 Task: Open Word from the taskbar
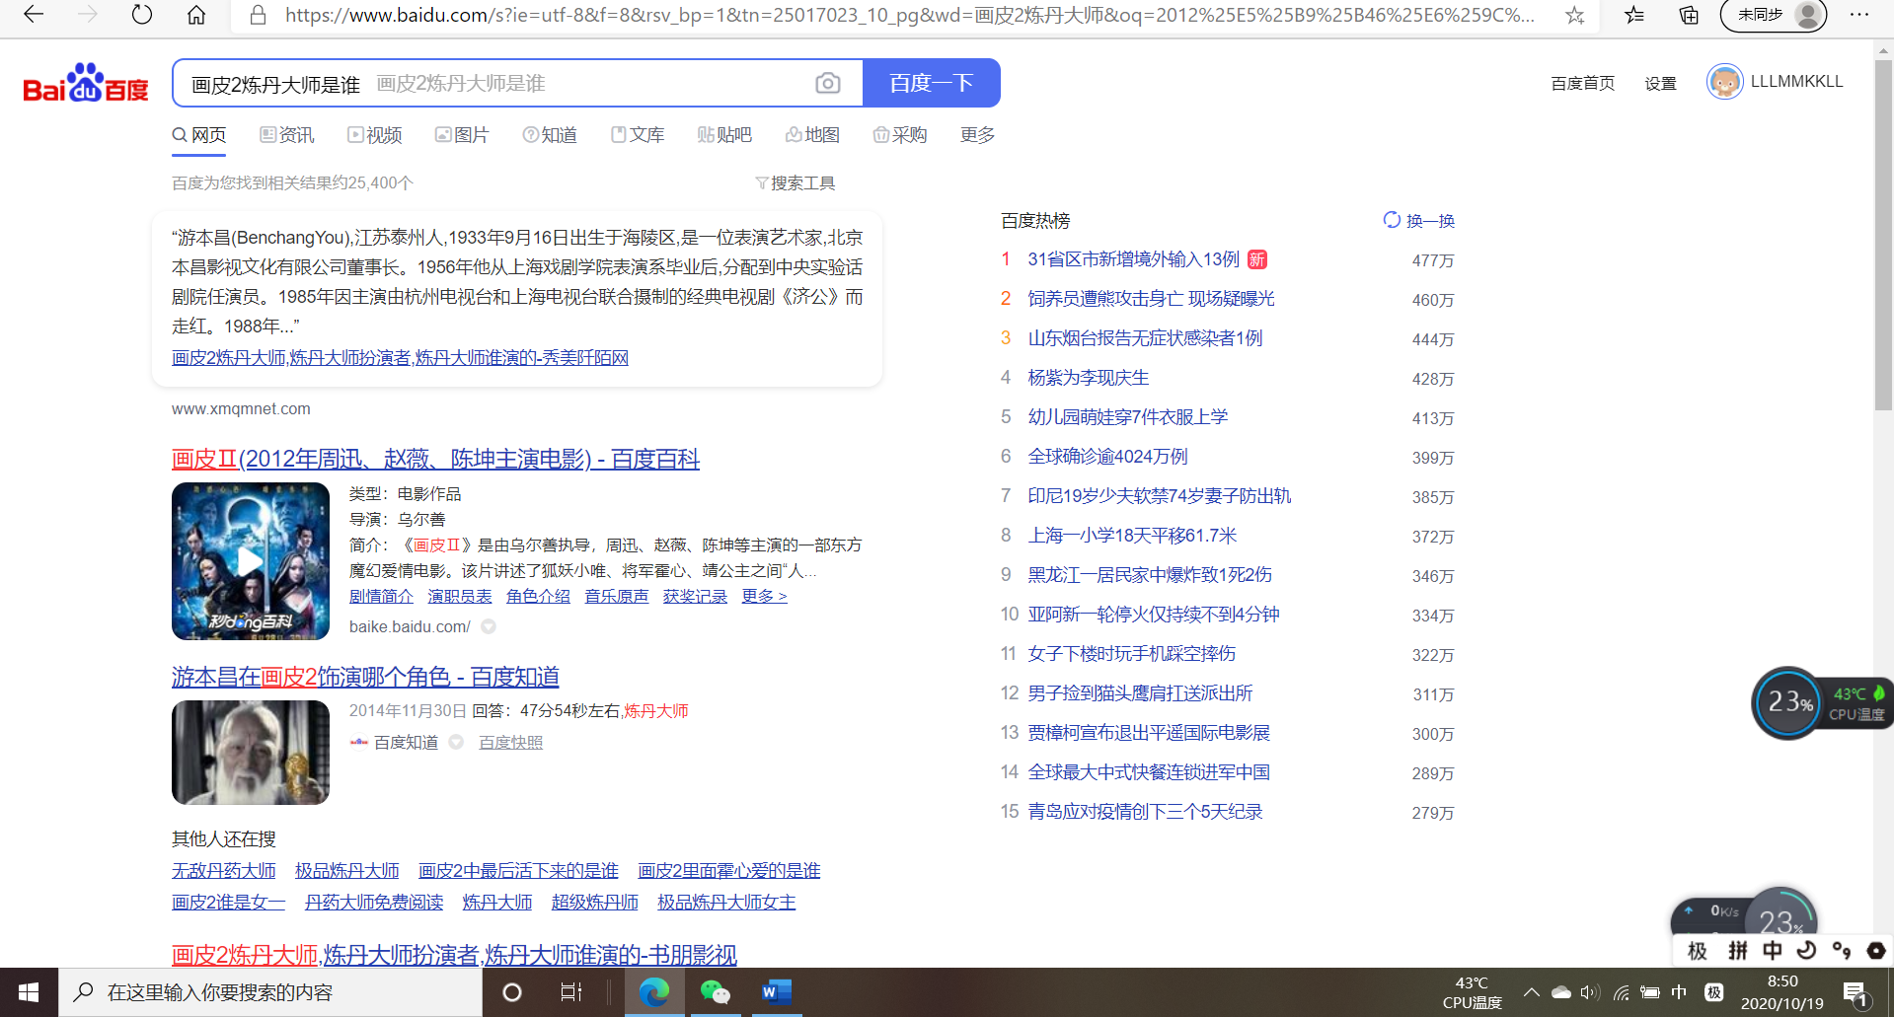click(776, 992)
